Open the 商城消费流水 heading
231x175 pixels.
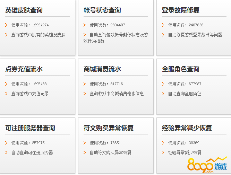tap(102, 69)
